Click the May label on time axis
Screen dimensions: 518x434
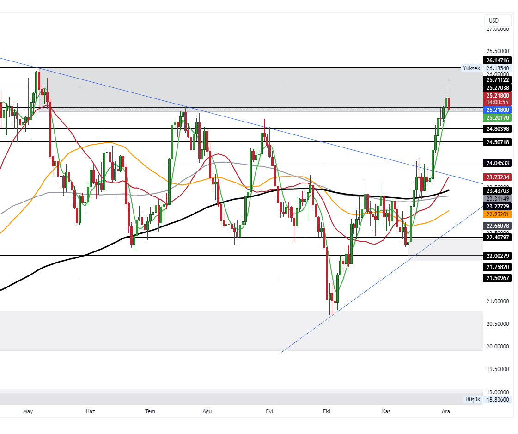[28, 411]
